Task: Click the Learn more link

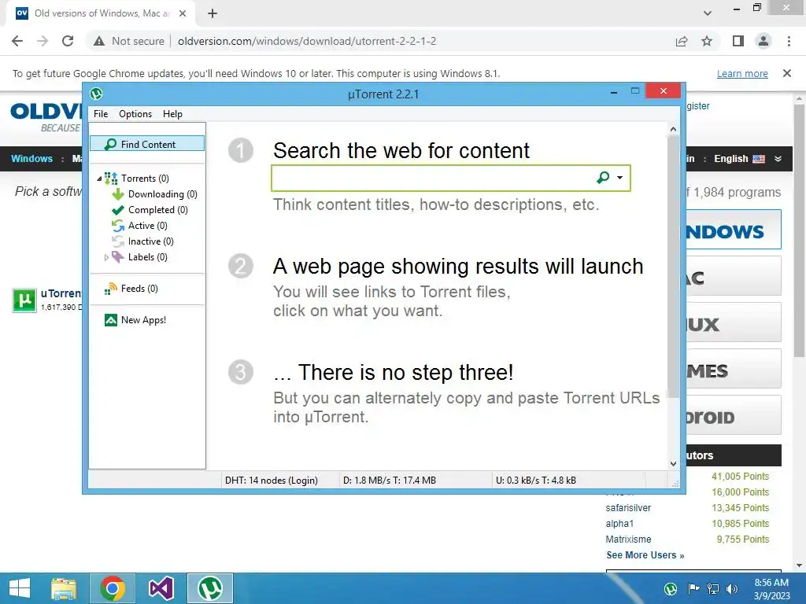Action: (x=742, y=73)
